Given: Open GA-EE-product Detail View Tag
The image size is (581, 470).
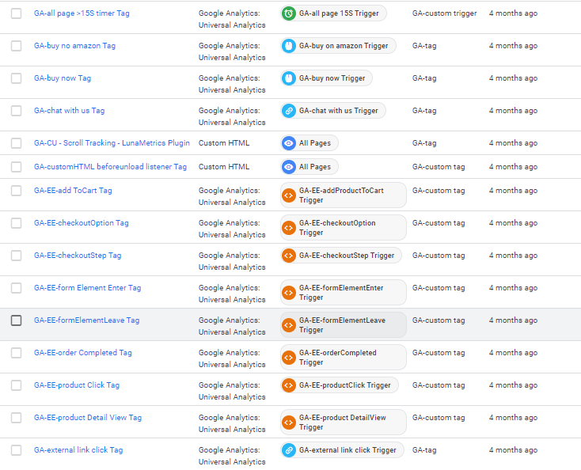Looking at the screenshot, I should coord(88,418).
